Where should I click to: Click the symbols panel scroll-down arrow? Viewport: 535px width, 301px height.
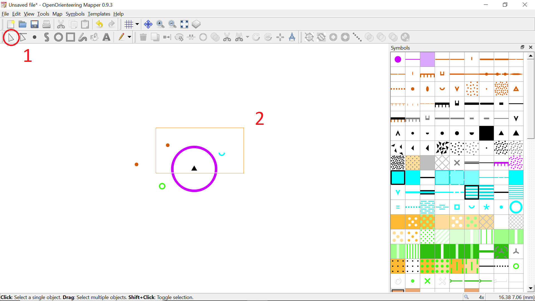[531, 288]
